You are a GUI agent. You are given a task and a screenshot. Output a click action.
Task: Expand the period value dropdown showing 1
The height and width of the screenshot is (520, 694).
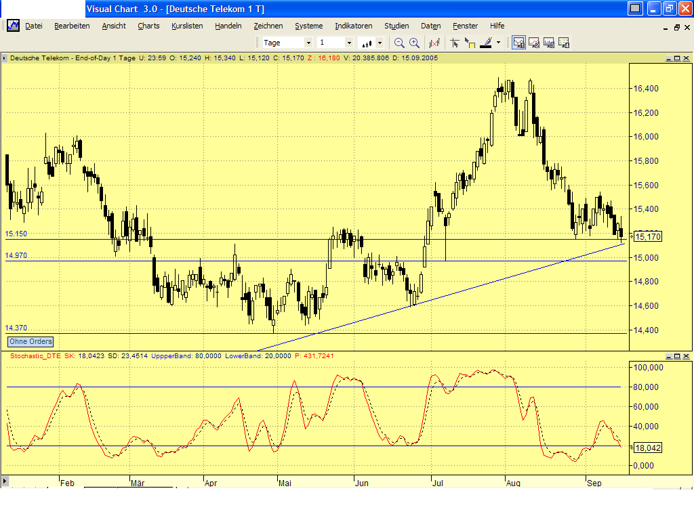(350, 42)
